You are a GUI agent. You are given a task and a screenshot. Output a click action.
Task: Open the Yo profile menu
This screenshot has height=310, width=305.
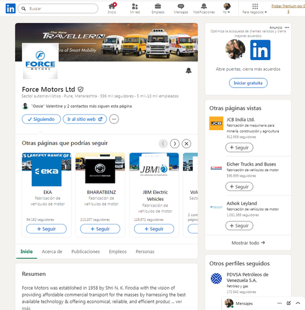(x=227, y=9)
